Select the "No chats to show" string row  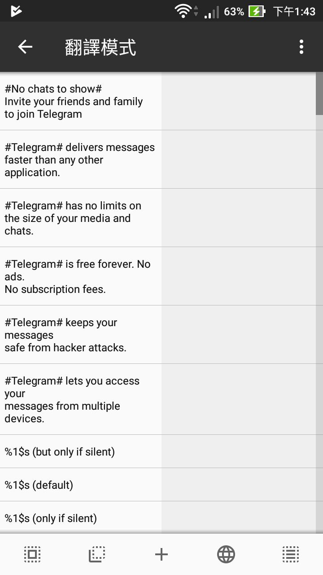click(x=81, y=102)
